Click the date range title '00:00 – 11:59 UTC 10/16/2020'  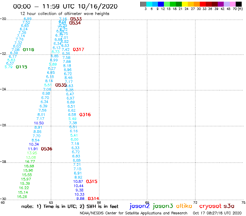click(65, 6)
